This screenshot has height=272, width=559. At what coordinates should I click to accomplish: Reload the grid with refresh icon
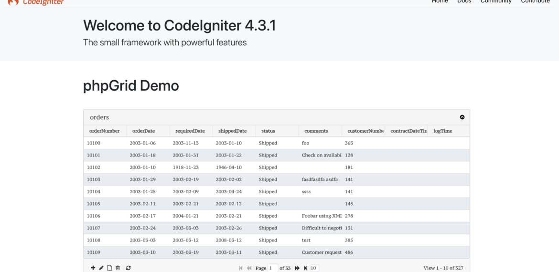[x=129, y=268]
